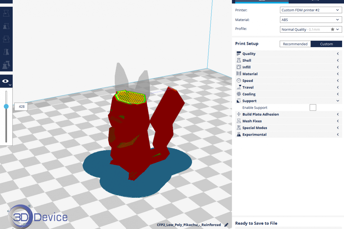Click the Shell category icon

point(239,60)
